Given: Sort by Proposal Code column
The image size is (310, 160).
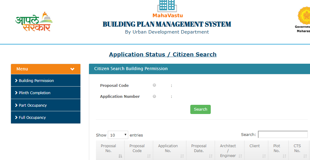Looking at the screenshot, I should pyautogui.click(x=139, y=151).
